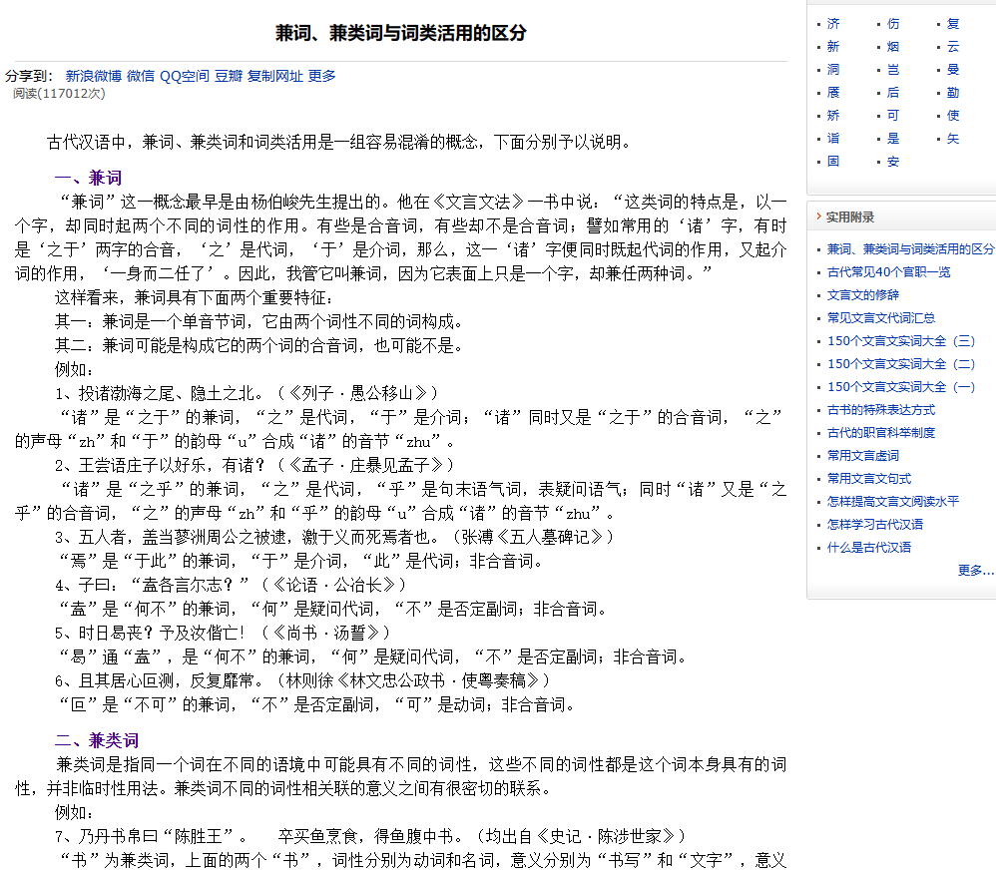Open the 怎样学习古代汉语 link
Viewport: 996px width, 873px height.
click(x=874, y=525)
